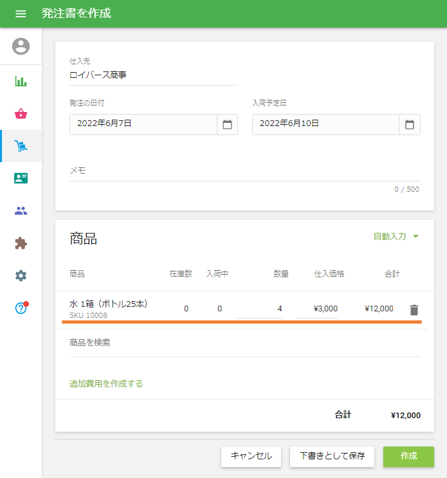The height and width of the screenshot is (478, 447).
Task: Click the 0 / 500 character counter
Action: pos(406,189)
